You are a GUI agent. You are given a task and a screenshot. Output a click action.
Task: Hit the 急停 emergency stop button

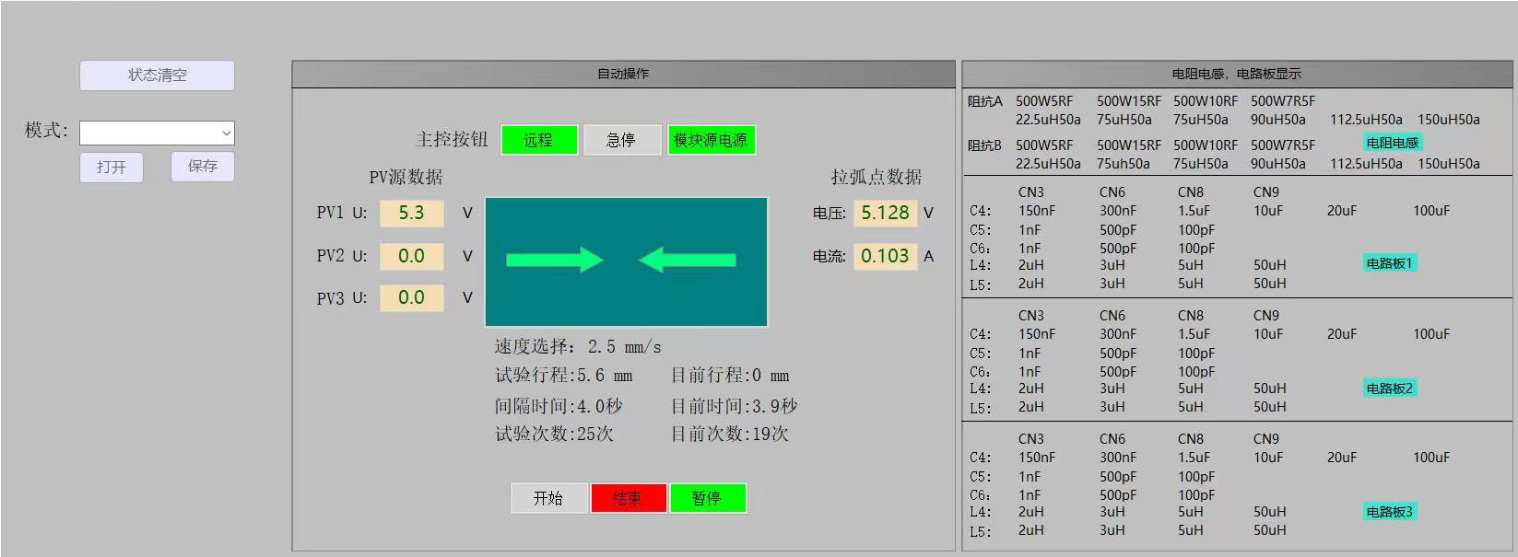(621, 140)
